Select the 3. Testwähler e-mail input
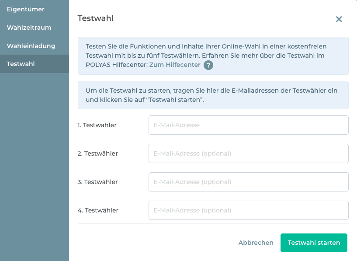This screenshot has width=357, height=261. click(x=248, y=182)
